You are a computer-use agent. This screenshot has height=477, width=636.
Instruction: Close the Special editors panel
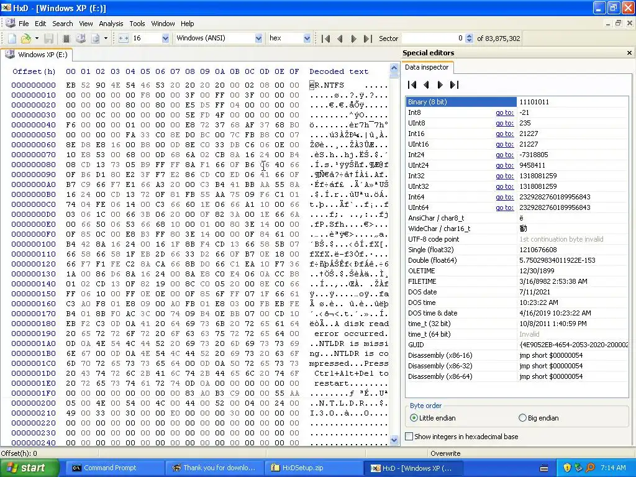pyautogui.click(x=629, y=53)
